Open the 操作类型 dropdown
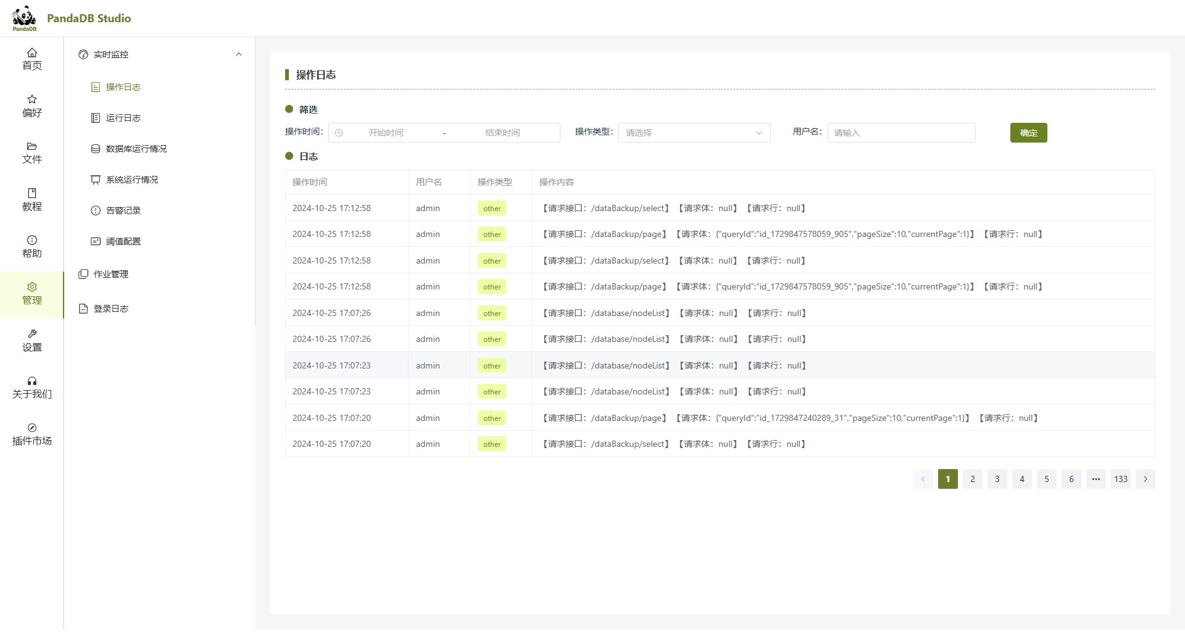Screen dimensions: 1185x632 (x=694, y=133)
